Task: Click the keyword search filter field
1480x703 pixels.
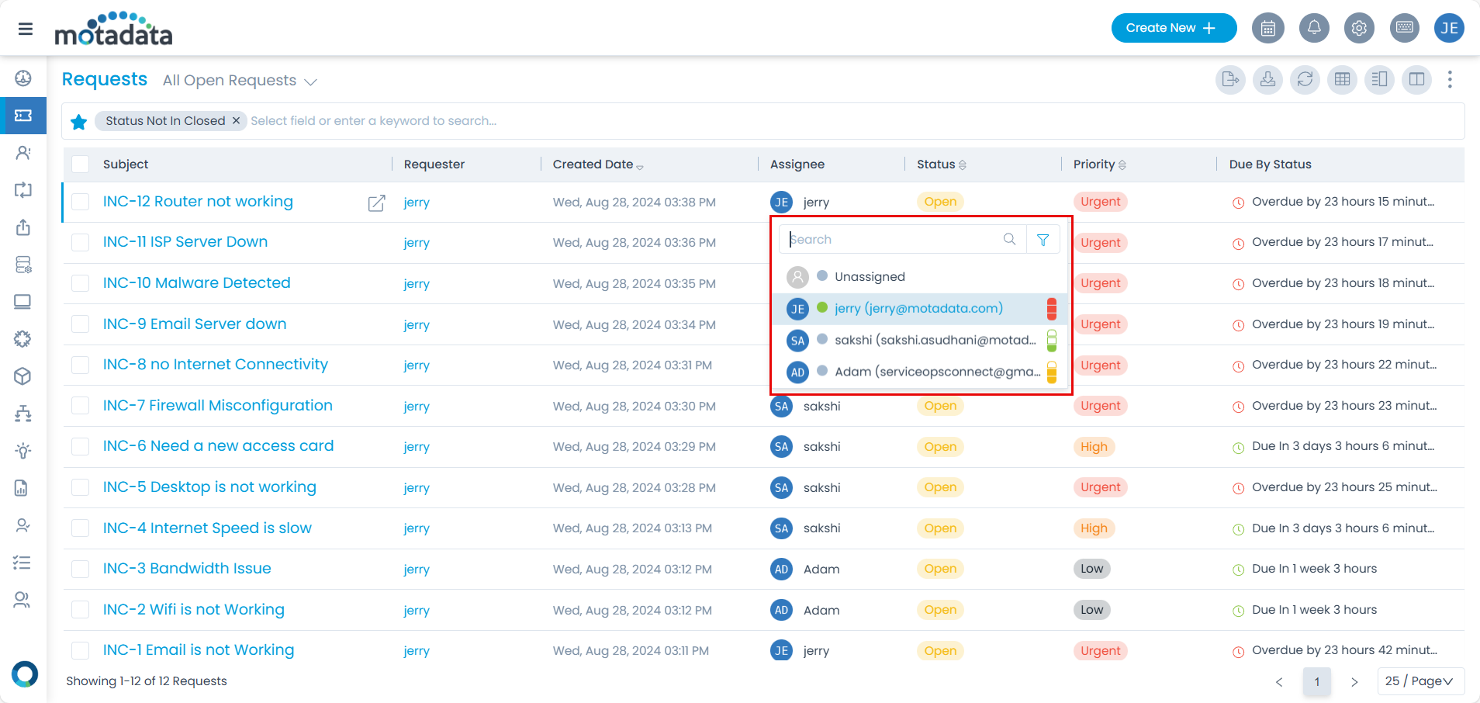Action: 853,121
